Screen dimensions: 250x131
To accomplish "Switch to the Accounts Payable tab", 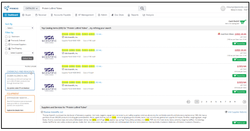I will point(61,15).
